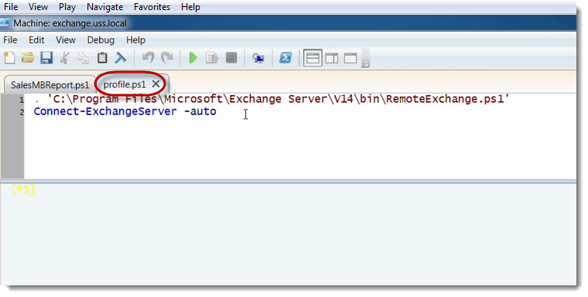588x297 pixels.
Task: Launch PowerShell.exe with blue console icon
Action: point(285,58)
